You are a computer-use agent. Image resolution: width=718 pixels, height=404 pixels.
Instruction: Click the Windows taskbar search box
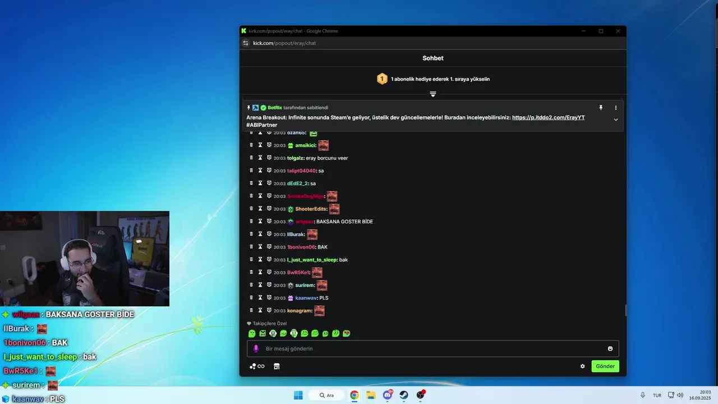coord(327,395)
